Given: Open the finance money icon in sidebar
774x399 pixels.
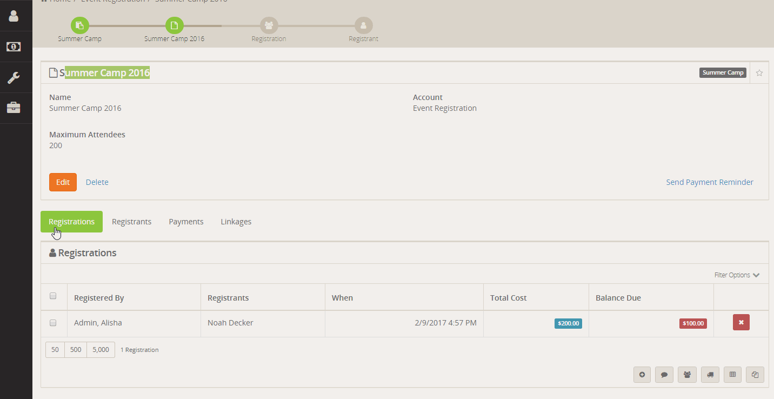Looking at the screenshot, I should [14, 47].
